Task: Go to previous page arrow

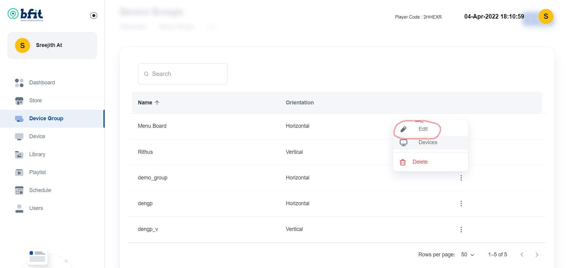Action: tap(522, 255)
